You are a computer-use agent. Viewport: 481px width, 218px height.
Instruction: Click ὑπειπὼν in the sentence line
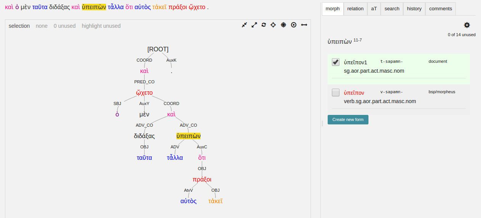tap(94, 7)
